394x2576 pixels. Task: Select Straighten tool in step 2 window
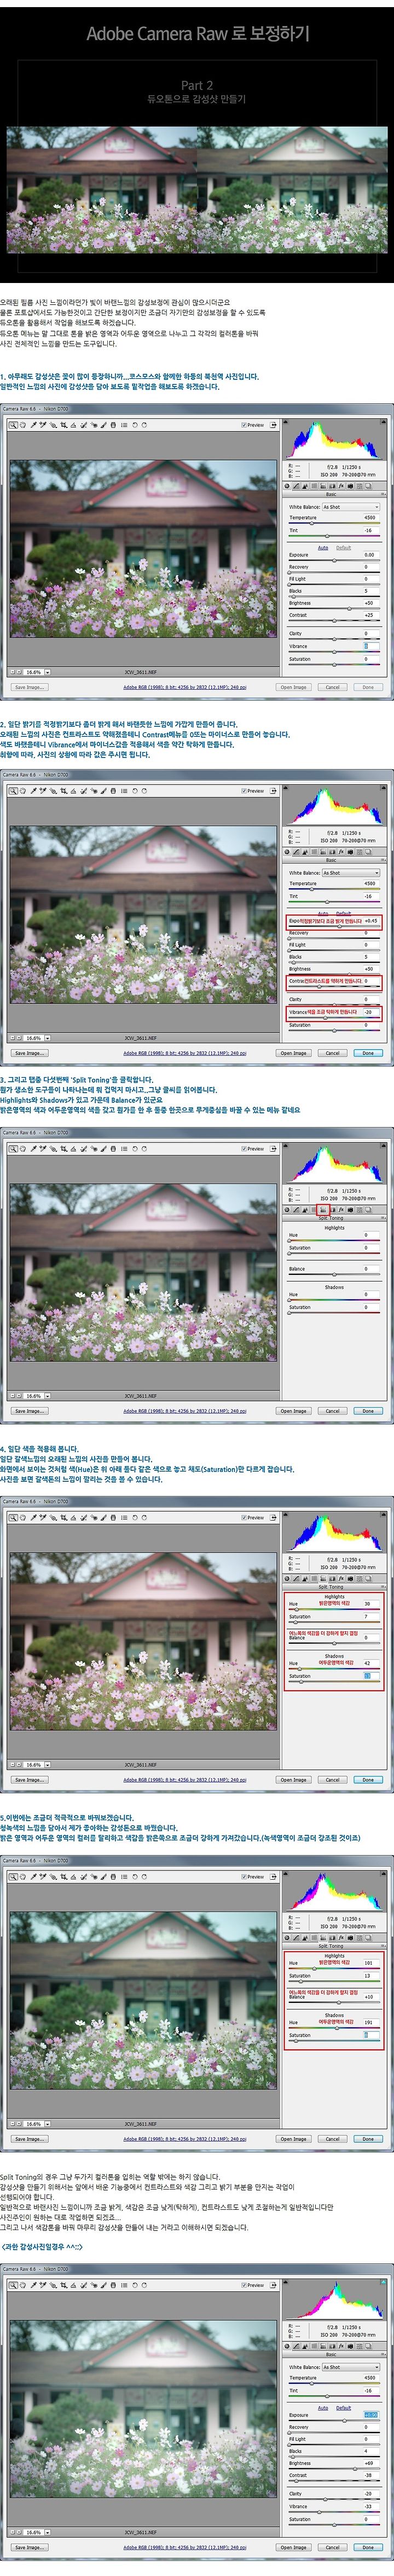click(x=73, y=790)
